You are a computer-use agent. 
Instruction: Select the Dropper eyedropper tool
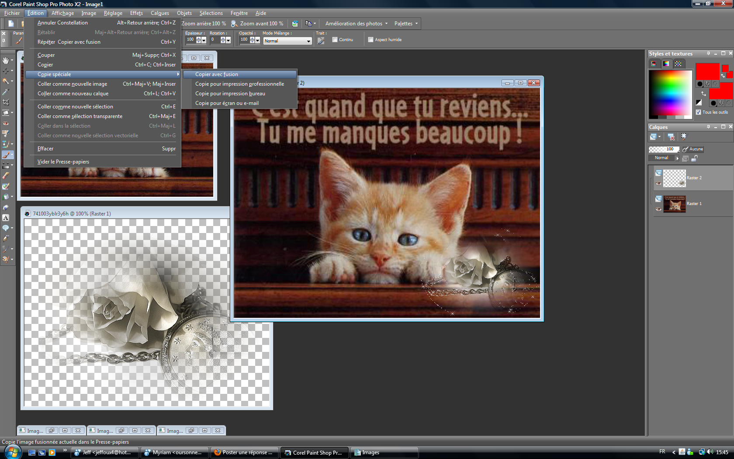coord(6,92)
